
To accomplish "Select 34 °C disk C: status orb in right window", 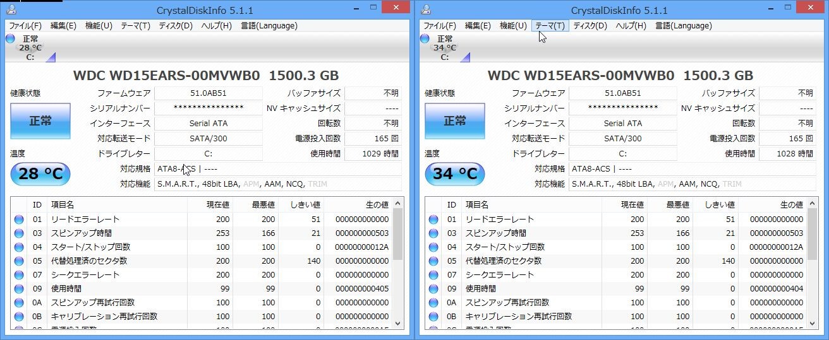I will [x=425, y=38].
